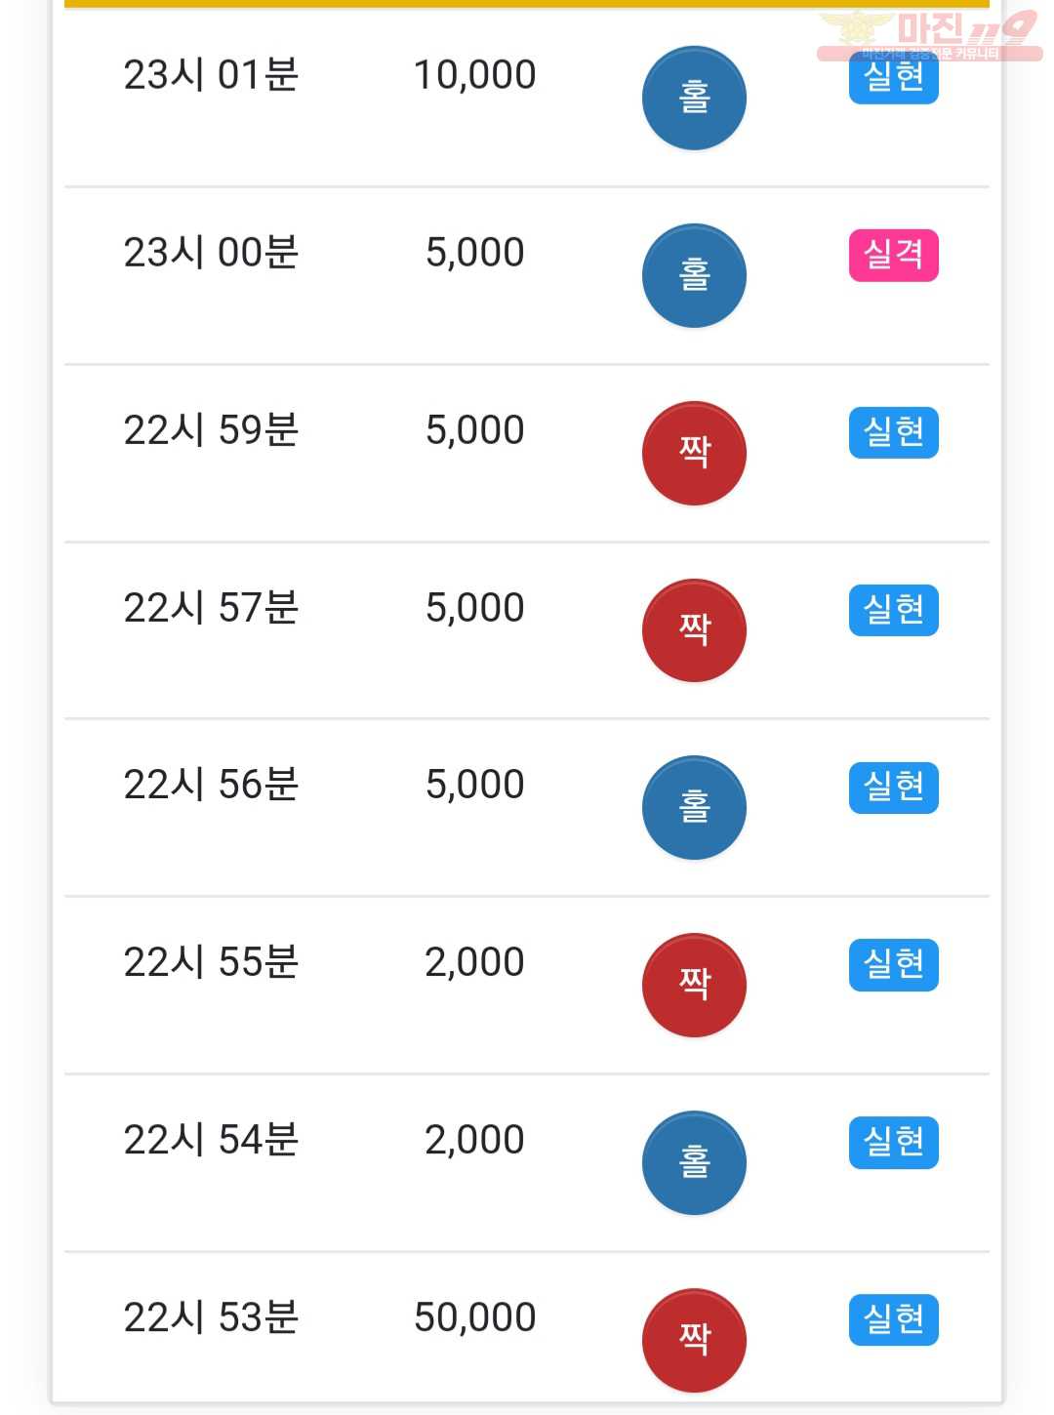Click the blue 홀 circle at 22시 54분
The width and height of the screenshot is (1054, 1415).
[x=694, y=1162]
